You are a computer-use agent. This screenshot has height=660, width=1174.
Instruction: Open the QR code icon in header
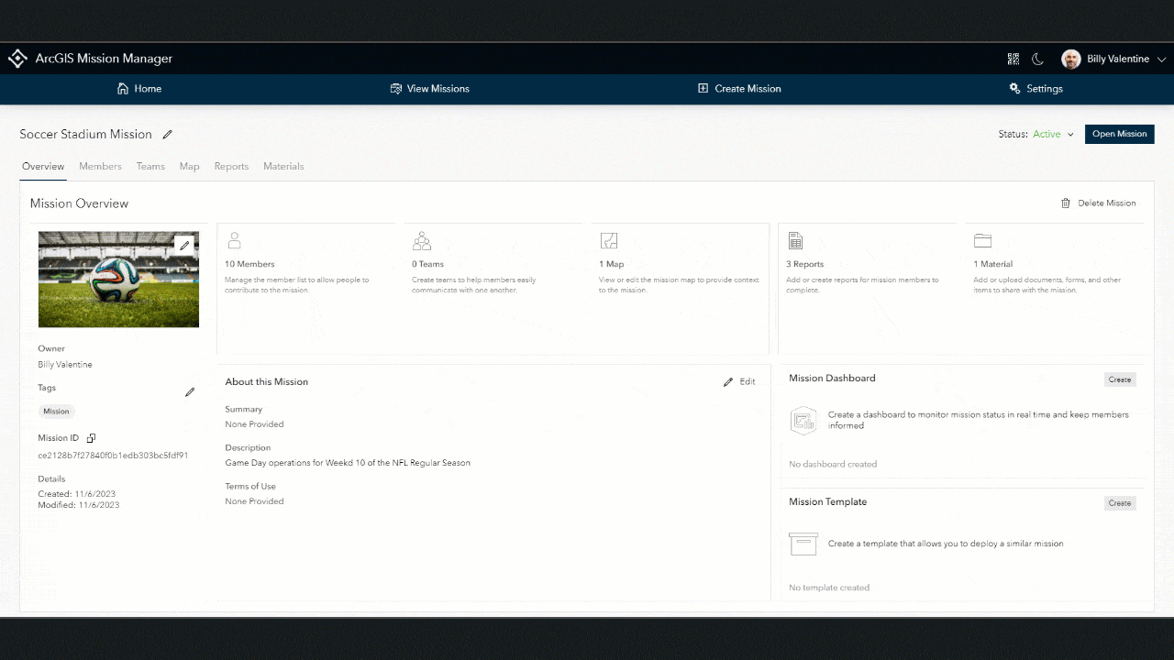[1013, 59]
